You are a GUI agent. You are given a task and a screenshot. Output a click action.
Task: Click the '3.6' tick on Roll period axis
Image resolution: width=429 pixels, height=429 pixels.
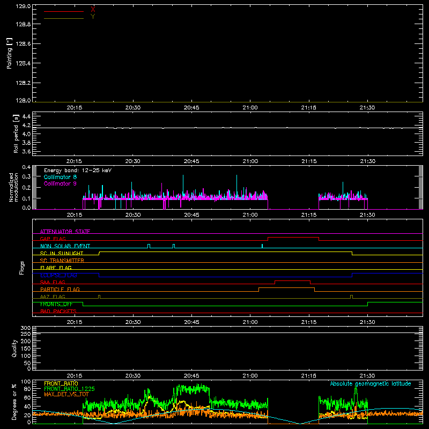(x=26, y=151)
